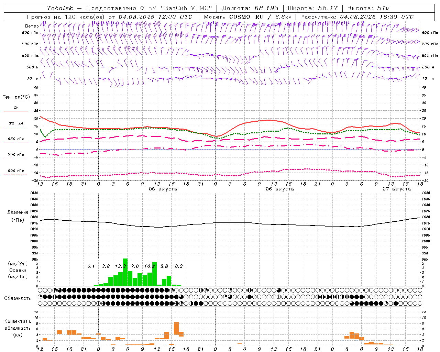Click 'Прогноз на 120 часа(ов)' forecast label
The height and width of the screenshot is (352, 440).
pos(67,17)
